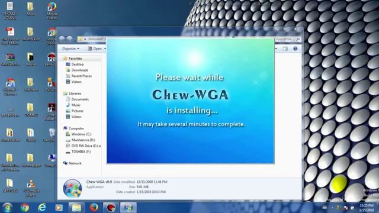The height and width of the screenshot is (213, 379).
Task: Switch to the Chew-WGA installer taskbar icon
Action: [129, 208]
